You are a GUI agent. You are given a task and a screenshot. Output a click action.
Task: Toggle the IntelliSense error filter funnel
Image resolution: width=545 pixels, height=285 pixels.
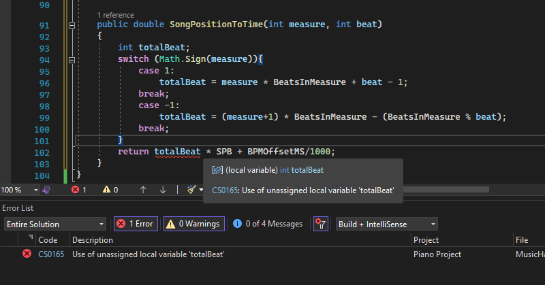[320, 224]
